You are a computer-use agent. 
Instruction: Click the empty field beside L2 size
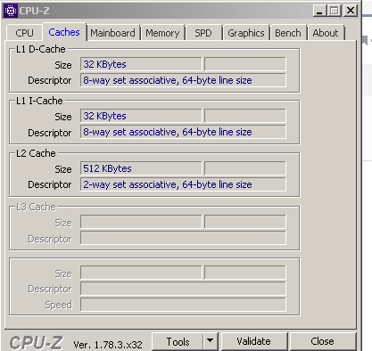click(x=245, y=168)
